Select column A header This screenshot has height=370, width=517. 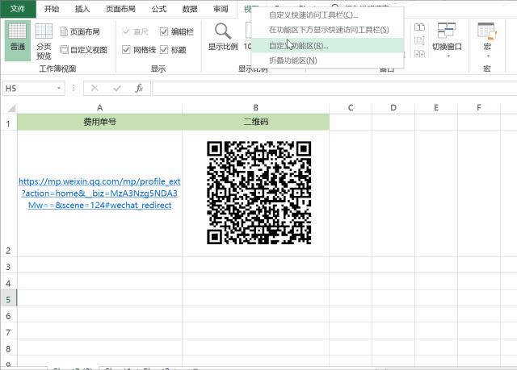pyautogui.click(x=99, y=108)
